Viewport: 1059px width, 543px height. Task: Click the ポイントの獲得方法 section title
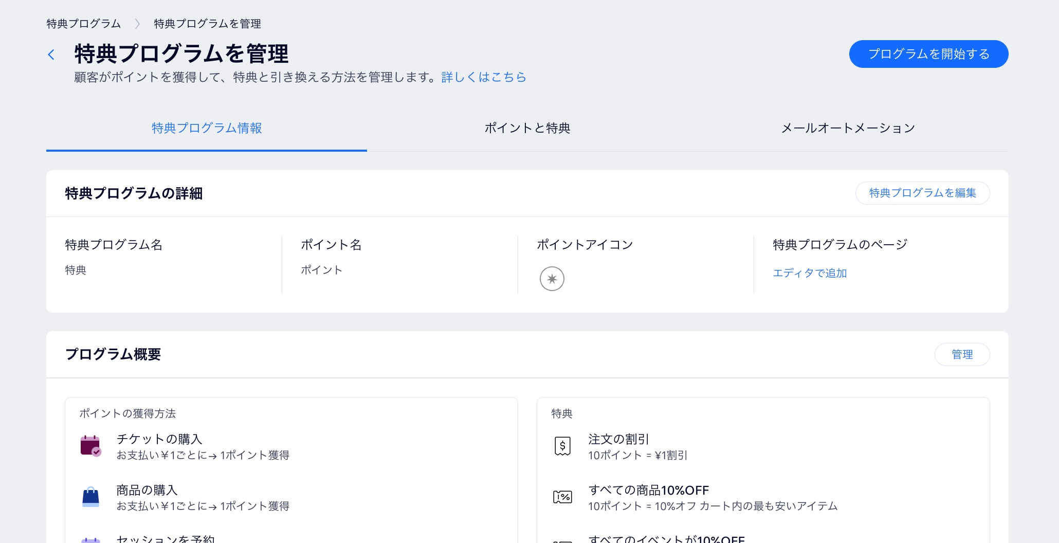tap(127, 413)
